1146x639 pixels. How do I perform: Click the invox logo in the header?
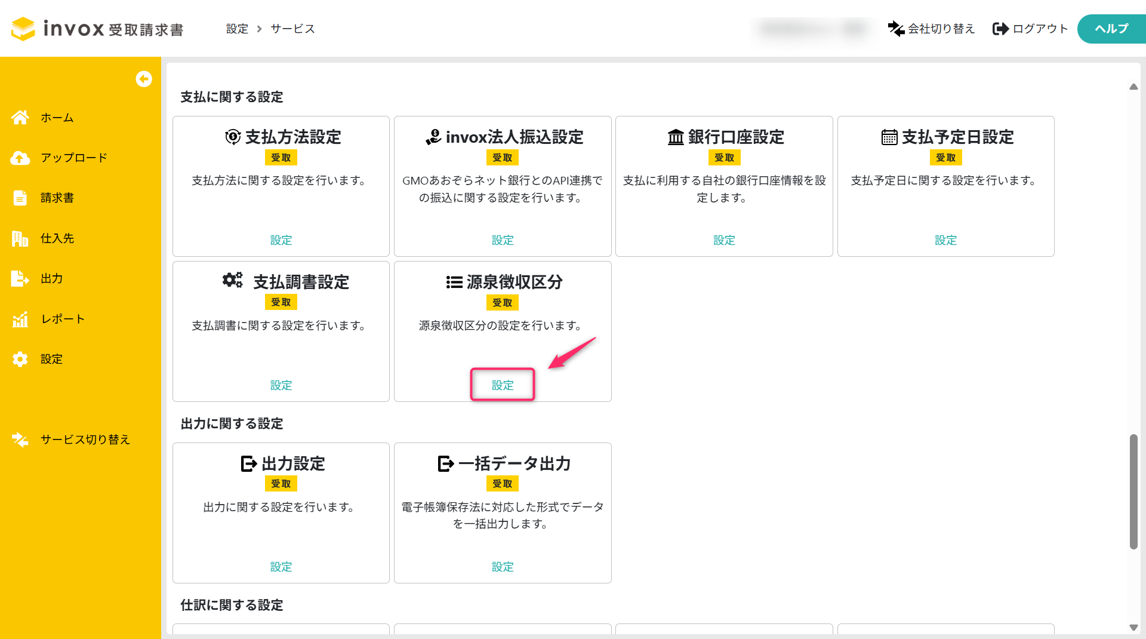(x=97, y=29)
